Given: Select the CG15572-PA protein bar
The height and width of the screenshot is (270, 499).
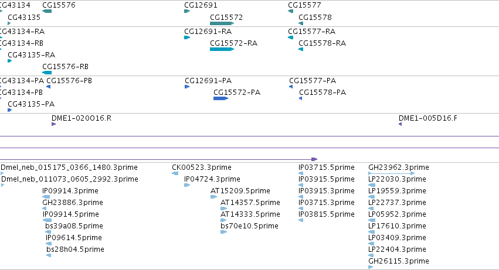Looking at the screenshot, I should [220, 98].
